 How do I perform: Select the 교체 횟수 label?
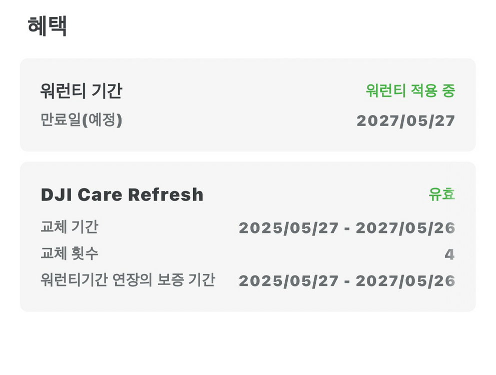pyautogui.click(x=69, y=254)
